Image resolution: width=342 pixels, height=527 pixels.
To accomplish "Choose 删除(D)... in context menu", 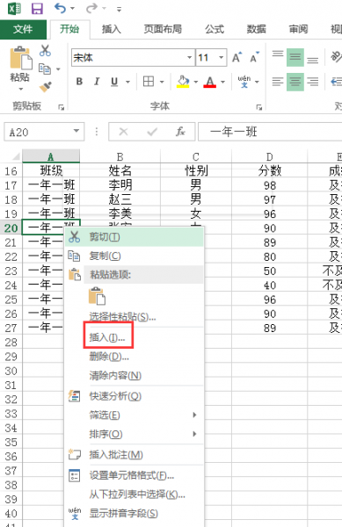I will [135, 357].
